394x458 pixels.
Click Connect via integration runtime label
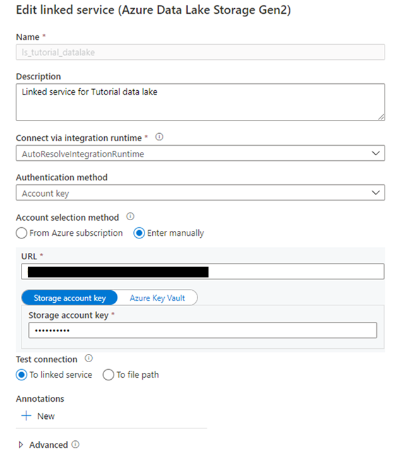coord(79,138)
